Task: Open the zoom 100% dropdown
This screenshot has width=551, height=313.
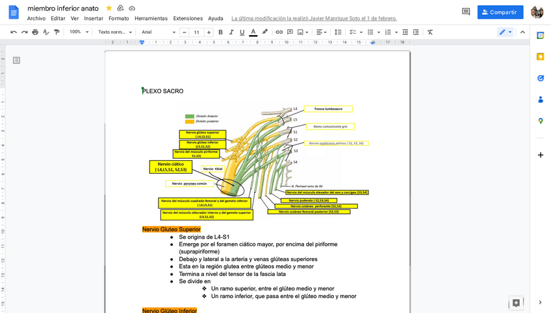Action: tap(79, 32)
